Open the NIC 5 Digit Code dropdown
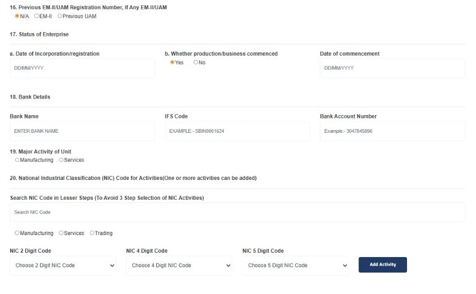Image resolution: width=476 pixels, height=294 pixels. 295,266
